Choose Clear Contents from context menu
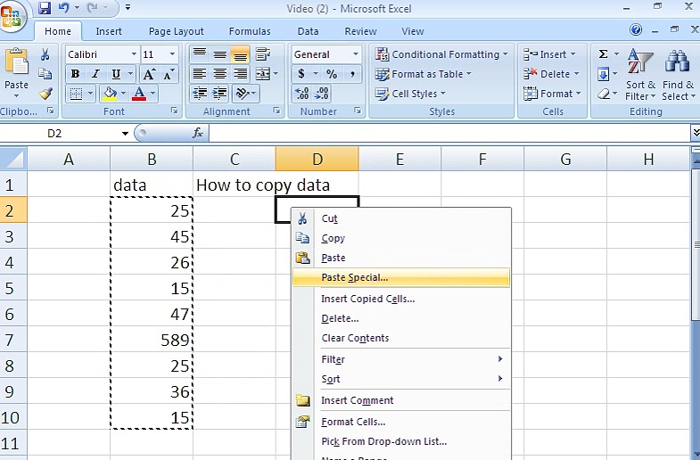 (401, 338)
